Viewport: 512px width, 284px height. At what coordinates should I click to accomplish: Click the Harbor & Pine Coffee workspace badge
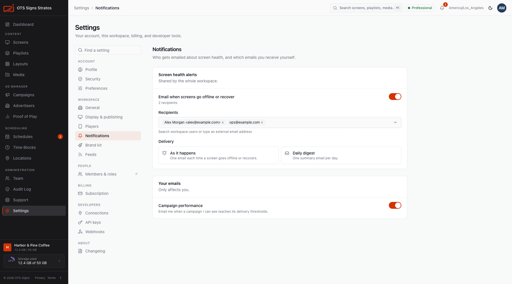7,247
